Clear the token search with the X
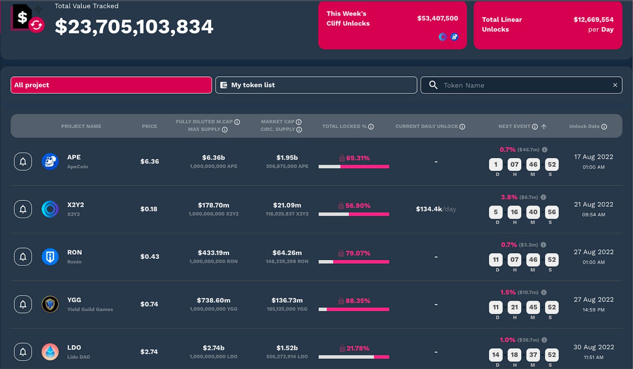633x369 pixels. 615,85
